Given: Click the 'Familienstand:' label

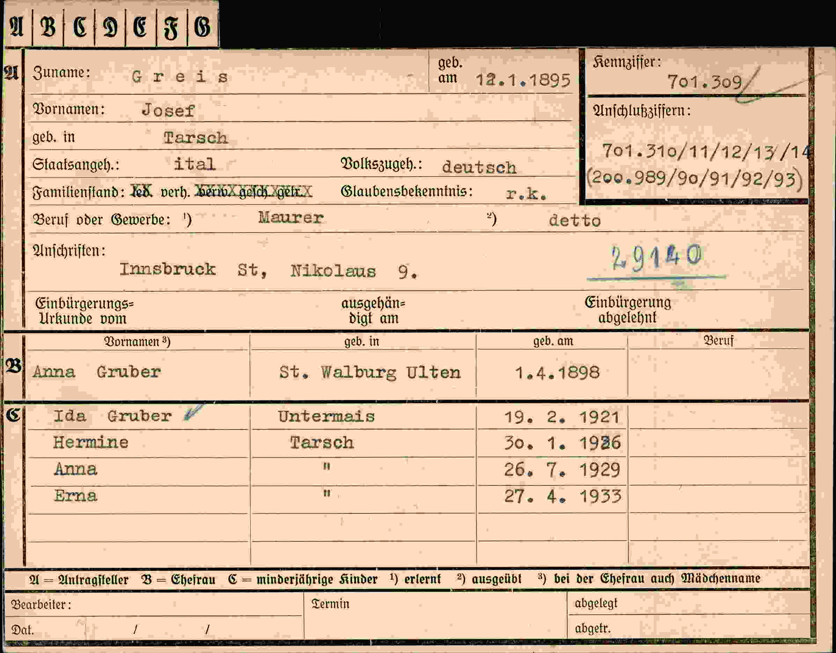Looking at the screenshot, I should point(79,192).
